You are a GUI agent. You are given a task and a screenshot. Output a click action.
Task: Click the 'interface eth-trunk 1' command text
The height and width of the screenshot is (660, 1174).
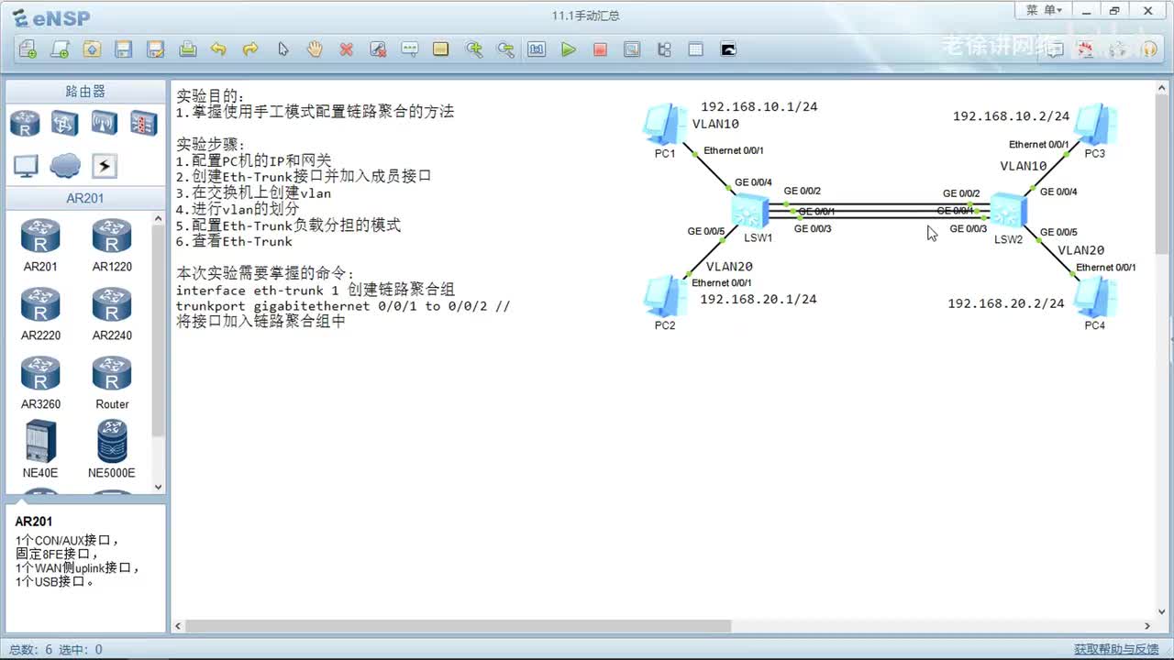tap(257, 290)
